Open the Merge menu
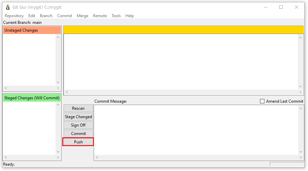 point(82,16)
